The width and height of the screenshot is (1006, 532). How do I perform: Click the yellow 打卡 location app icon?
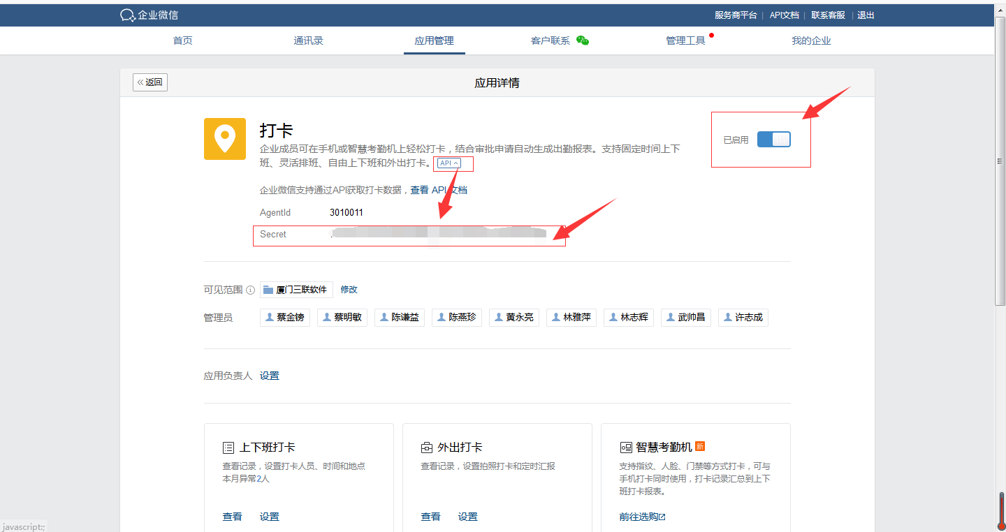click(225, 139)
